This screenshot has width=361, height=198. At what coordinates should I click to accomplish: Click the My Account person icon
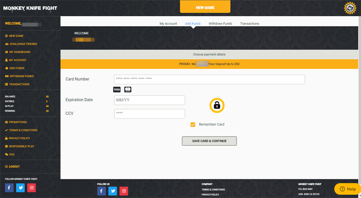6,60
